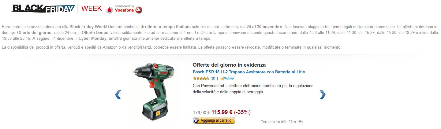Click the star rating icons
Screen dimensions: 441x129
(x=201, y=78)
